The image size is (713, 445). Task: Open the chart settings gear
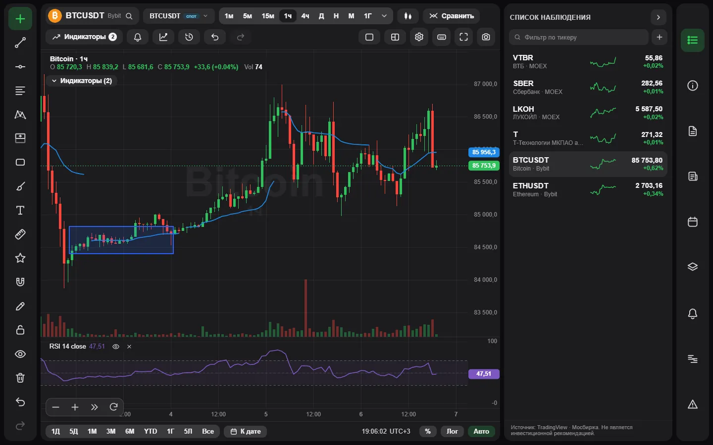click(419, 37)
